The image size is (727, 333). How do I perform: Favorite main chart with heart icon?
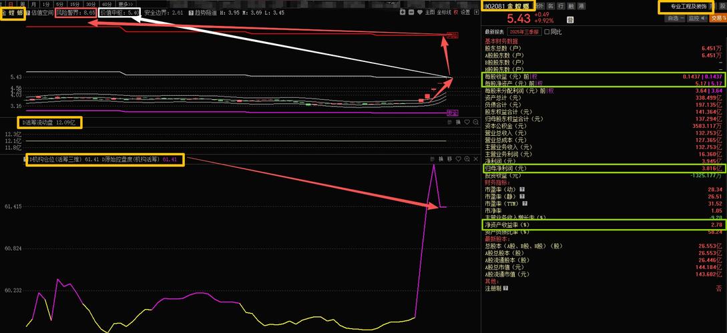[420, 12]
